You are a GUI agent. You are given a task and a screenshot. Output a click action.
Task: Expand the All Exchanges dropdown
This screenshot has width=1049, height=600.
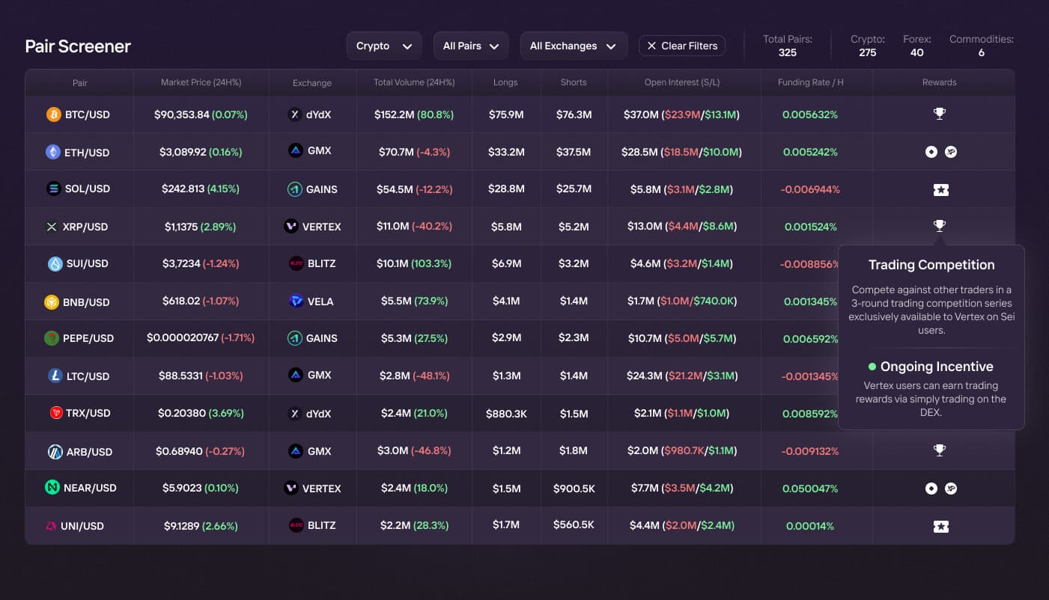[574, 46]
